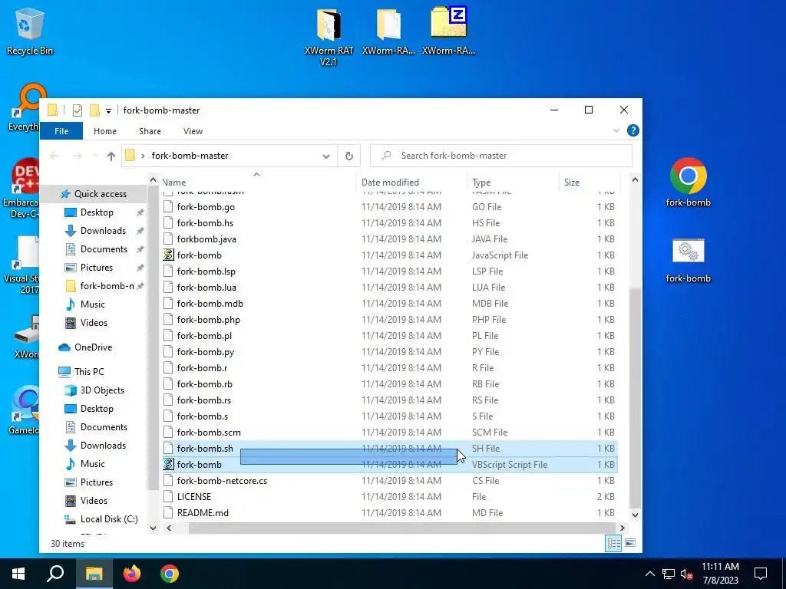Launch Firefox from taskbar
Image resolution: width=786 pixels, height=589 pixels.
pyautogui.click(x=132, y=574)
